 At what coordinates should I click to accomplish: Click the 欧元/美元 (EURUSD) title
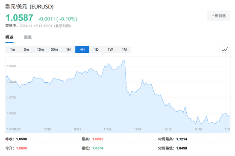(29, 6)
